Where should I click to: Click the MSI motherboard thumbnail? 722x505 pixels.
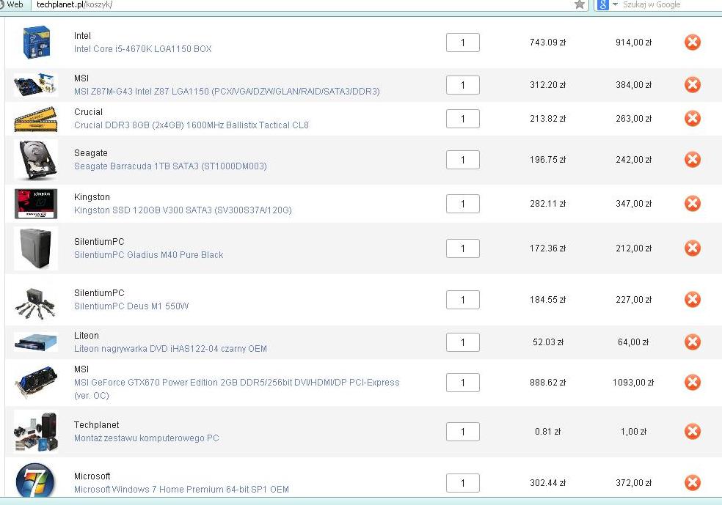36,84
